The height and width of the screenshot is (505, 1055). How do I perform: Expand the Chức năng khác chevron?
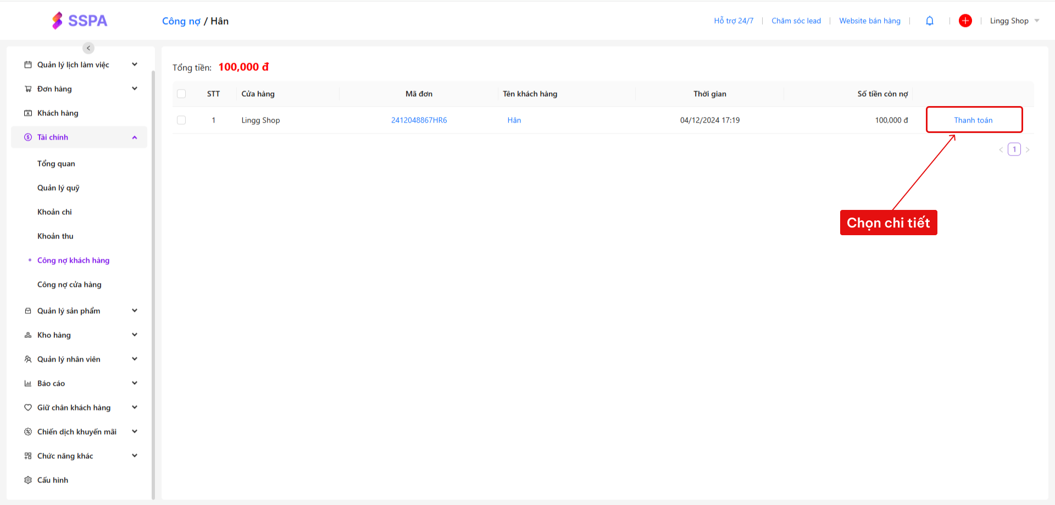(x=135, y=456)
